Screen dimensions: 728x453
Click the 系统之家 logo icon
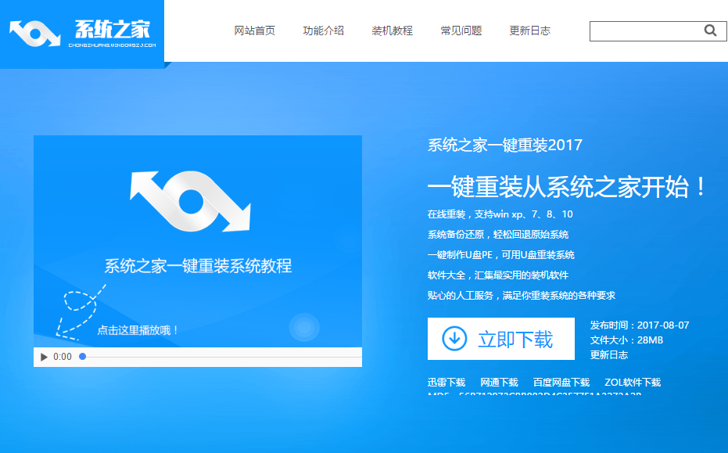click(x=35, y=33)
